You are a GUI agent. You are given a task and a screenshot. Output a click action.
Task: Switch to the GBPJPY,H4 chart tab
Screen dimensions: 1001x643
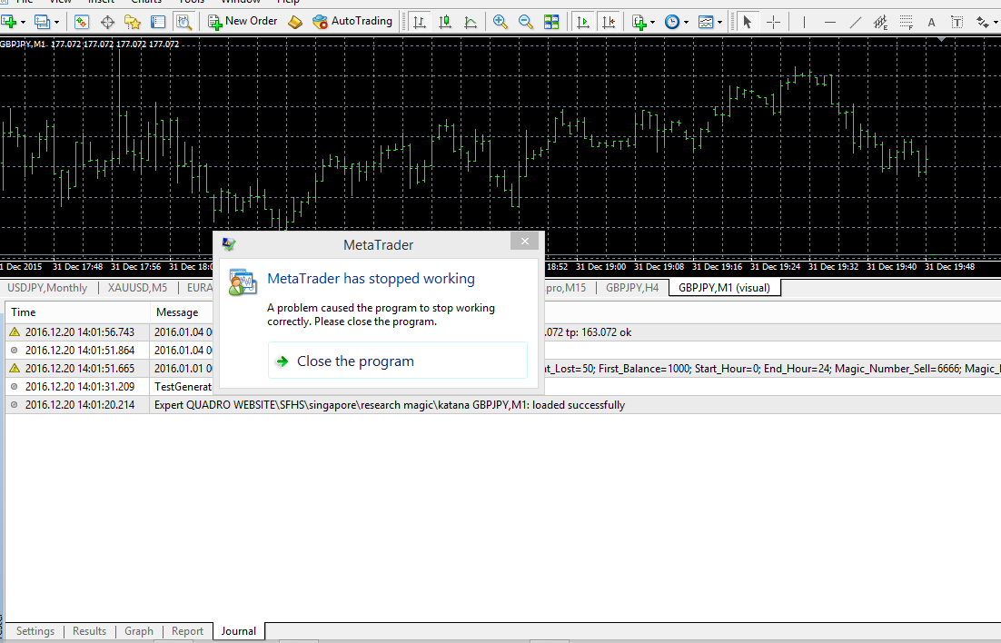tap(632, 288)
